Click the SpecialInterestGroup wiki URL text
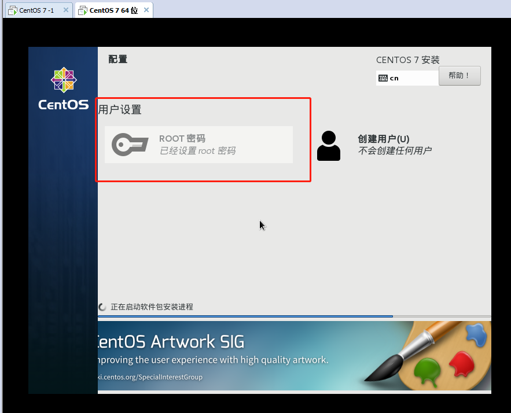This screenshot has width=511, height=413. (150, 377)
